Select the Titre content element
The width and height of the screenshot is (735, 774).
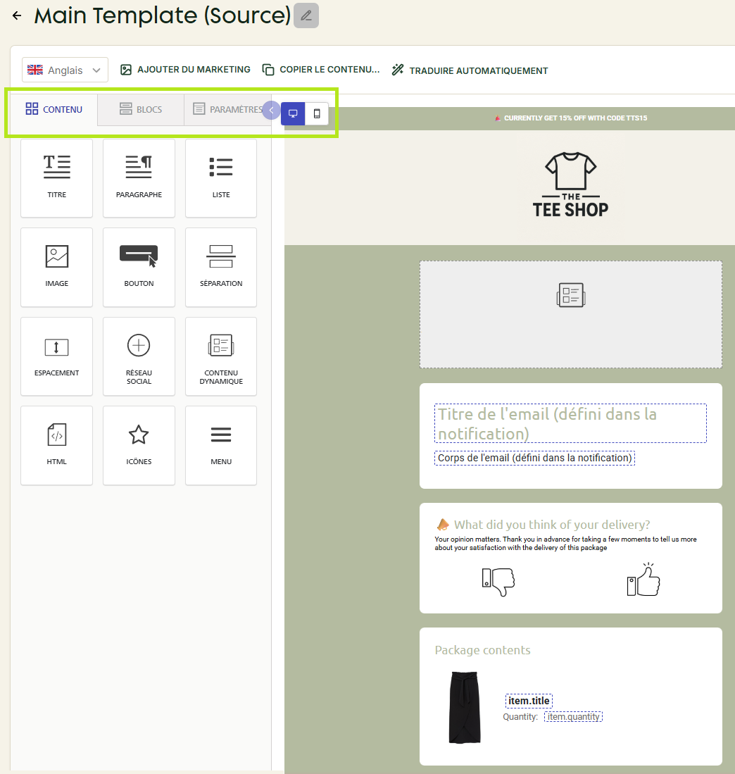(57, 178)
